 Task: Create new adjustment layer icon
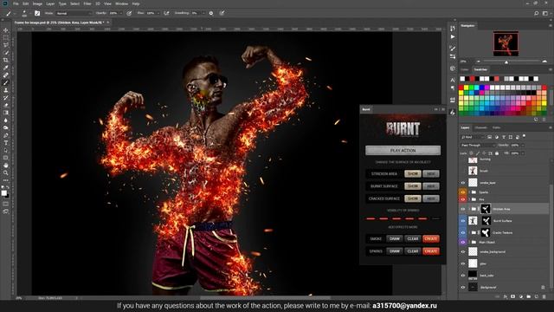pyautogui.click(x=521, y=296)
